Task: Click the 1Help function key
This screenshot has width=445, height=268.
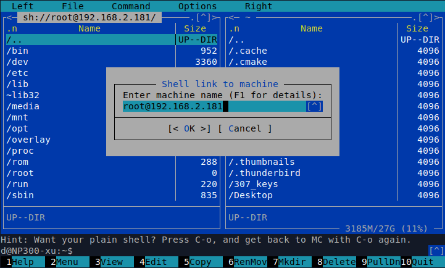Action: 23,262
